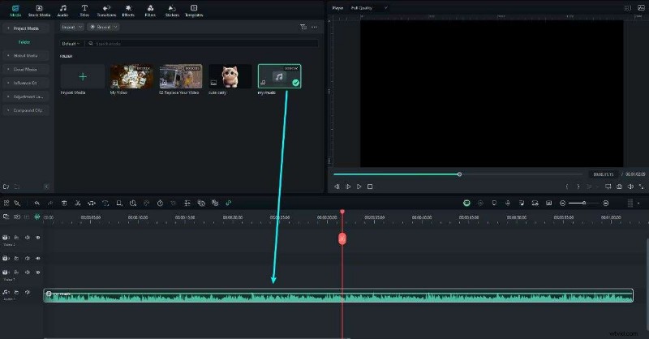Viewport: 649px width, 339px height.
Task: Take a snapshot of the preview
Action: [619, 187]
